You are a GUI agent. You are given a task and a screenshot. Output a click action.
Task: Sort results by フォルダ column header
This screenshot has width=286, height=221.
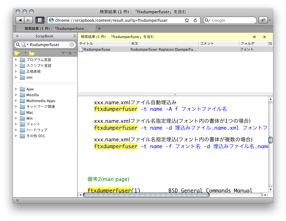point(253,44)
